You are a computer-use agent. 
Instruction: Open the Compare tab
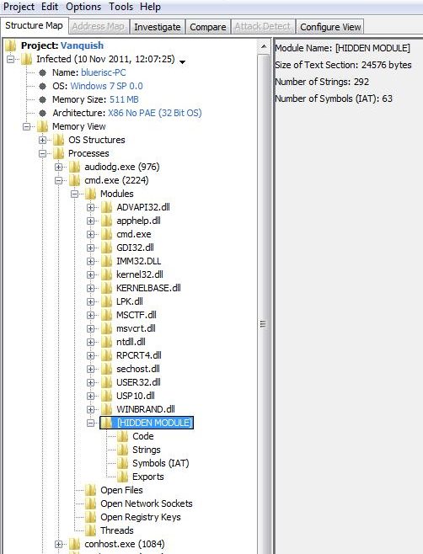tap(207, 27)
